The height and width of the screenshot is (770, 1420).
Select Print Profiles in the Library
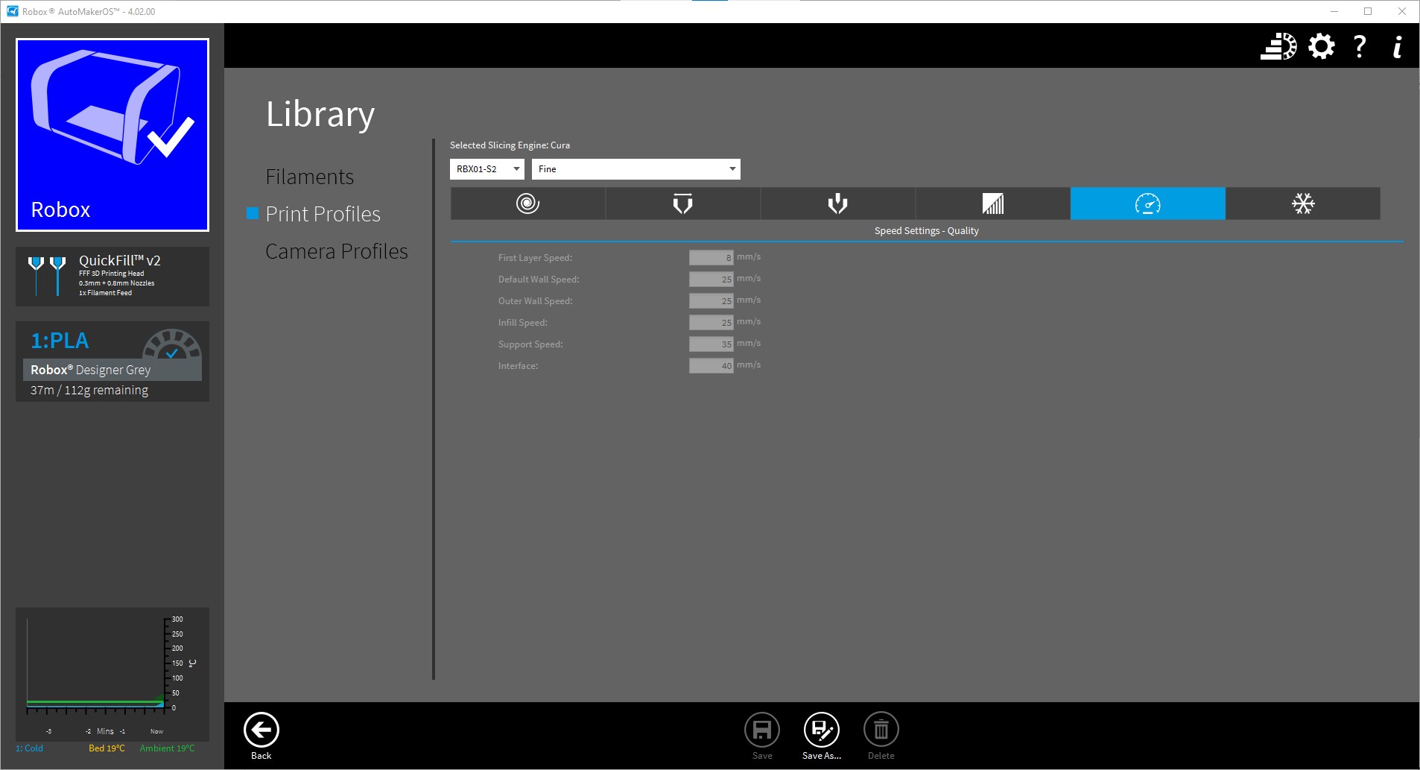(323, 214)
